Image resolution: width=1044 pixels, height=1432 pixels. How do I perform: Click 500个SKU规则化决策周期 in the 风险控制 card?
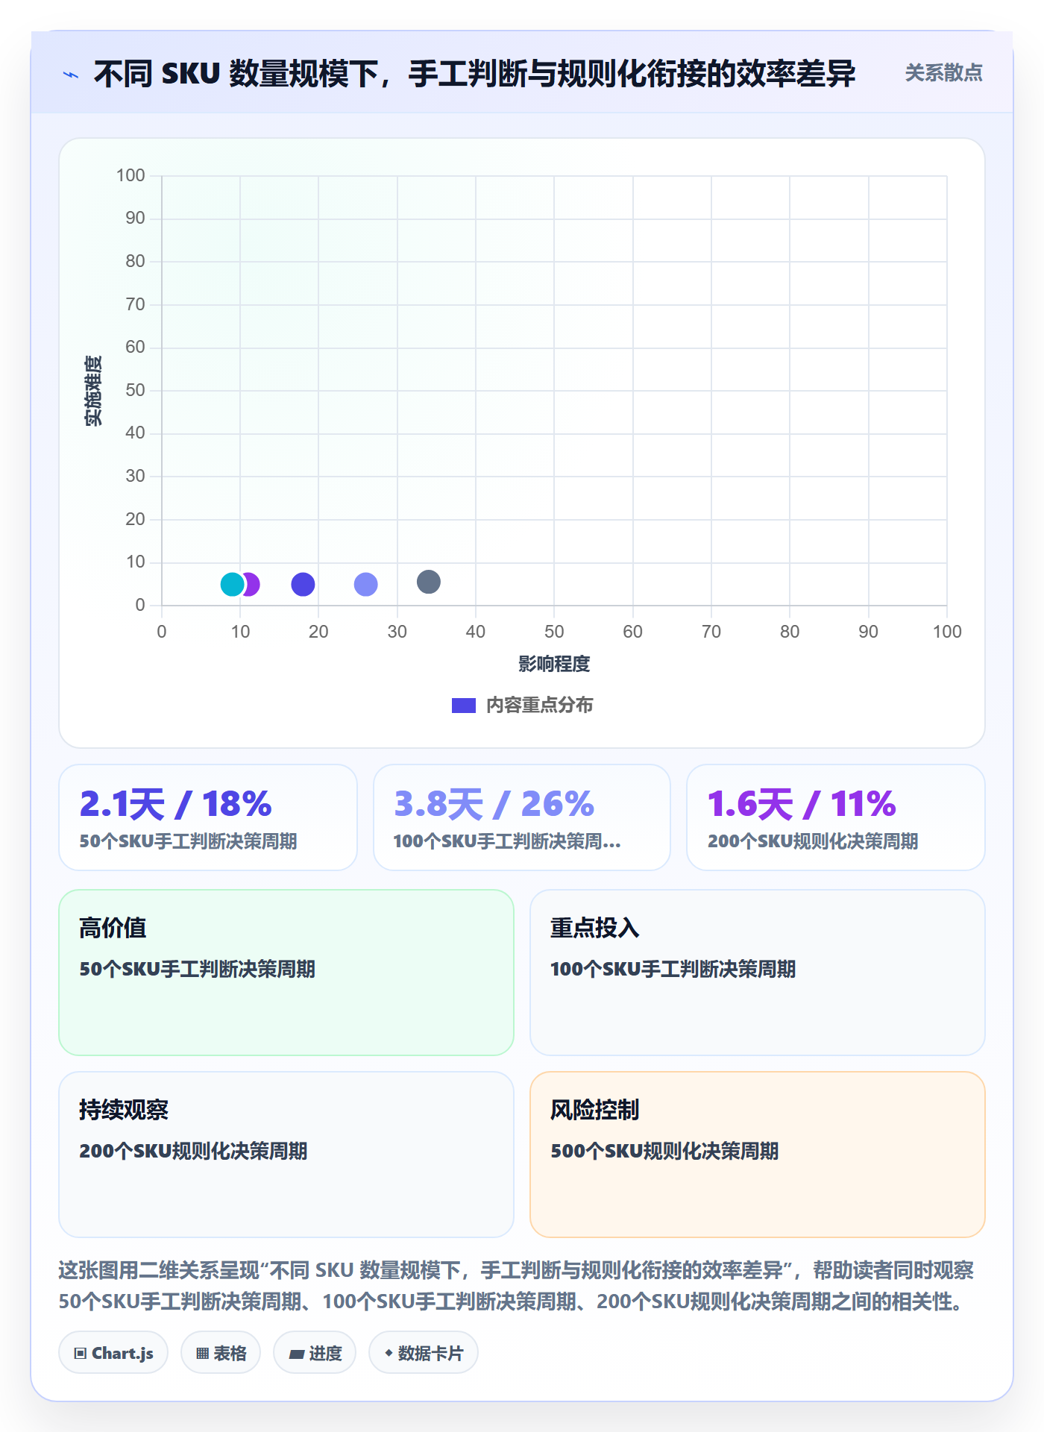[664, 1151]
